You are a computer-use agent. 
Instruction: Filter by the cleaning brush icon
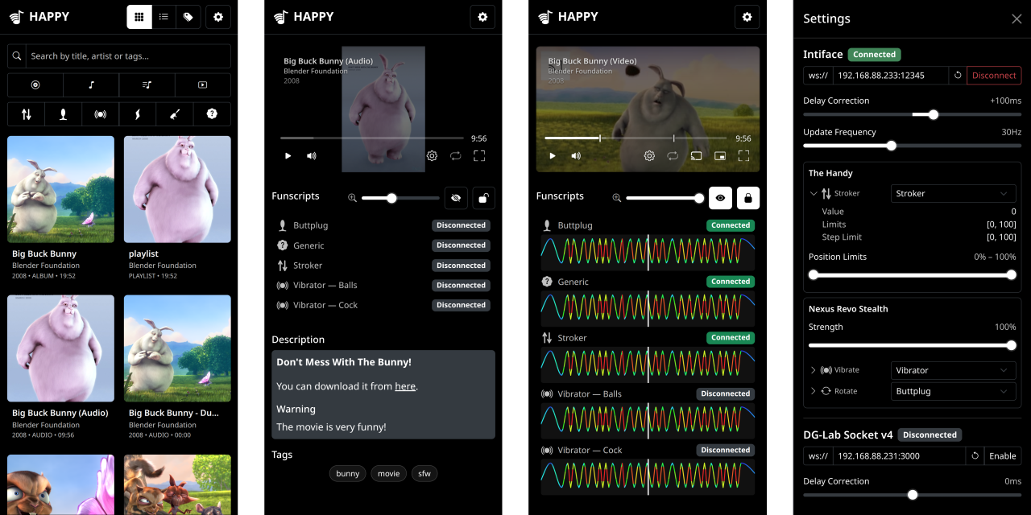coord(175,114)
